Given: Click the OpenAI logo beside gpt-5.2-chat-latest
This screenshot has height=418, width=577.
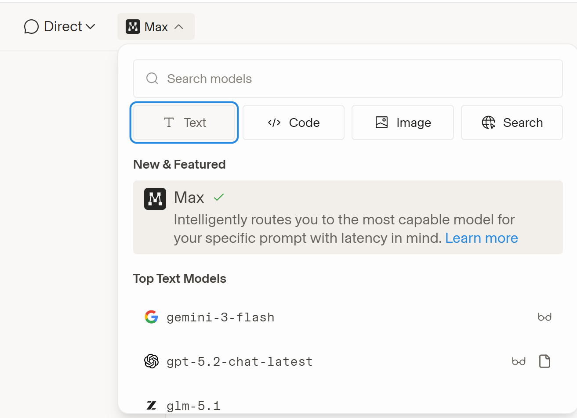Looking at the screenshot, I should click(x=151, y=361).
